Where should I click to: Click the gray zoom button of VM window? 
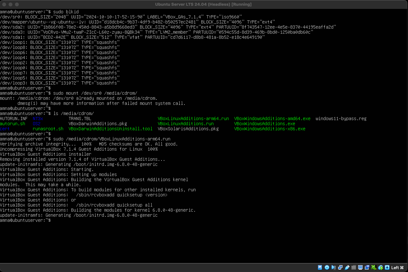coord(17,4)
